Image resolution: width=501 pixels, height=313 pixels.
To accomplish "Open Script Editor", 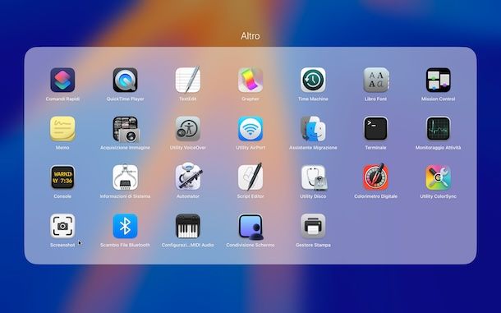I will click(250, 177).
